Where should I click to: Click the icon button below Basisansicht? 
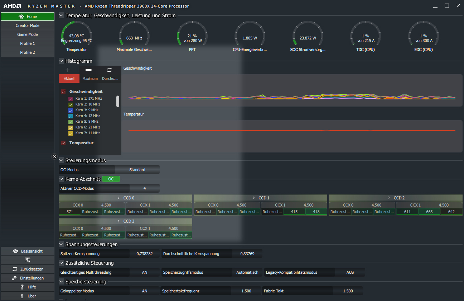point(28,260)
